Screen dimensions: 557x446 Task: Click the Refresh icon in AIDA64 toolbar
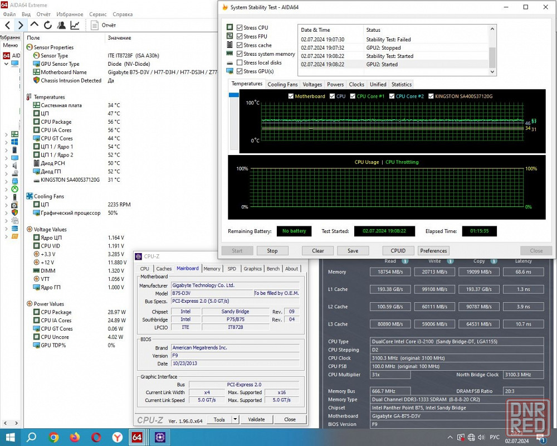coord(48,25)
